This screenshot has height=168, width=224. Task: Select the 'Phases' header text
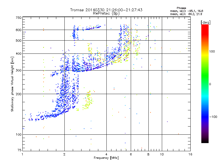click(x=181, y=8)
